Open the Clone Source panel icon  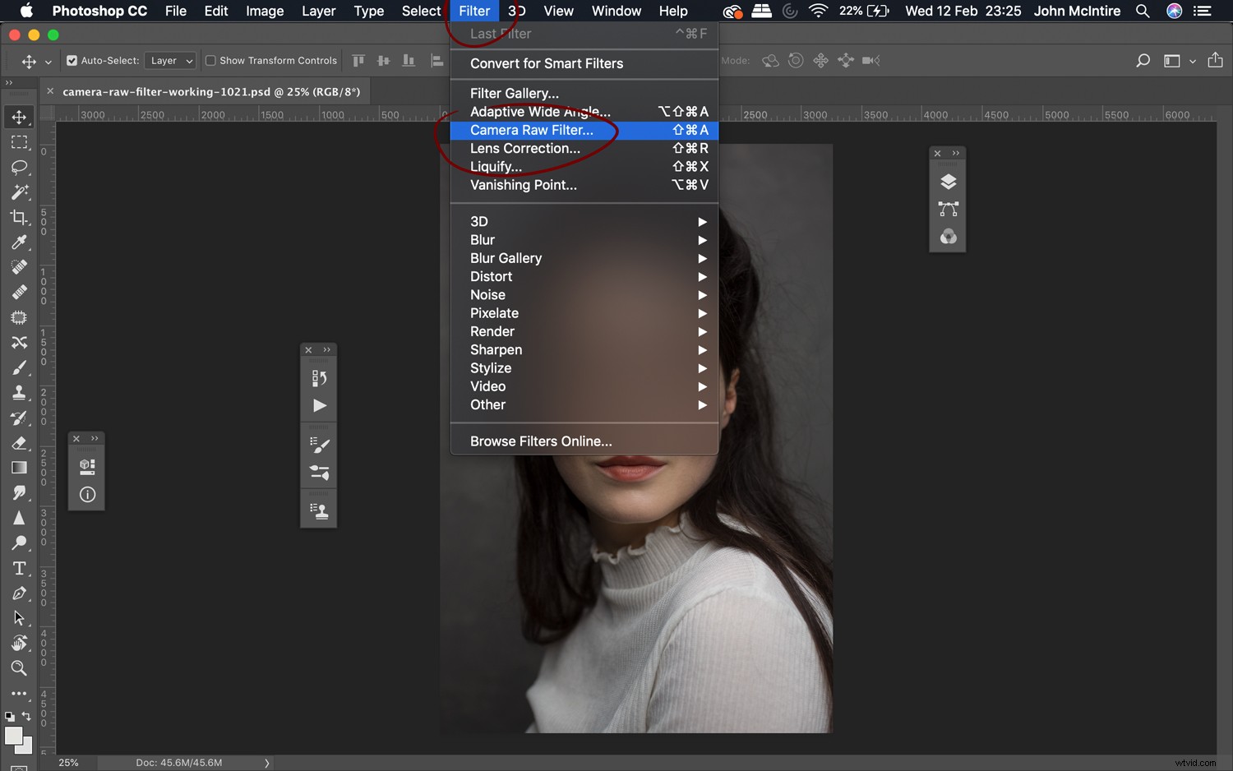[318, 509]
